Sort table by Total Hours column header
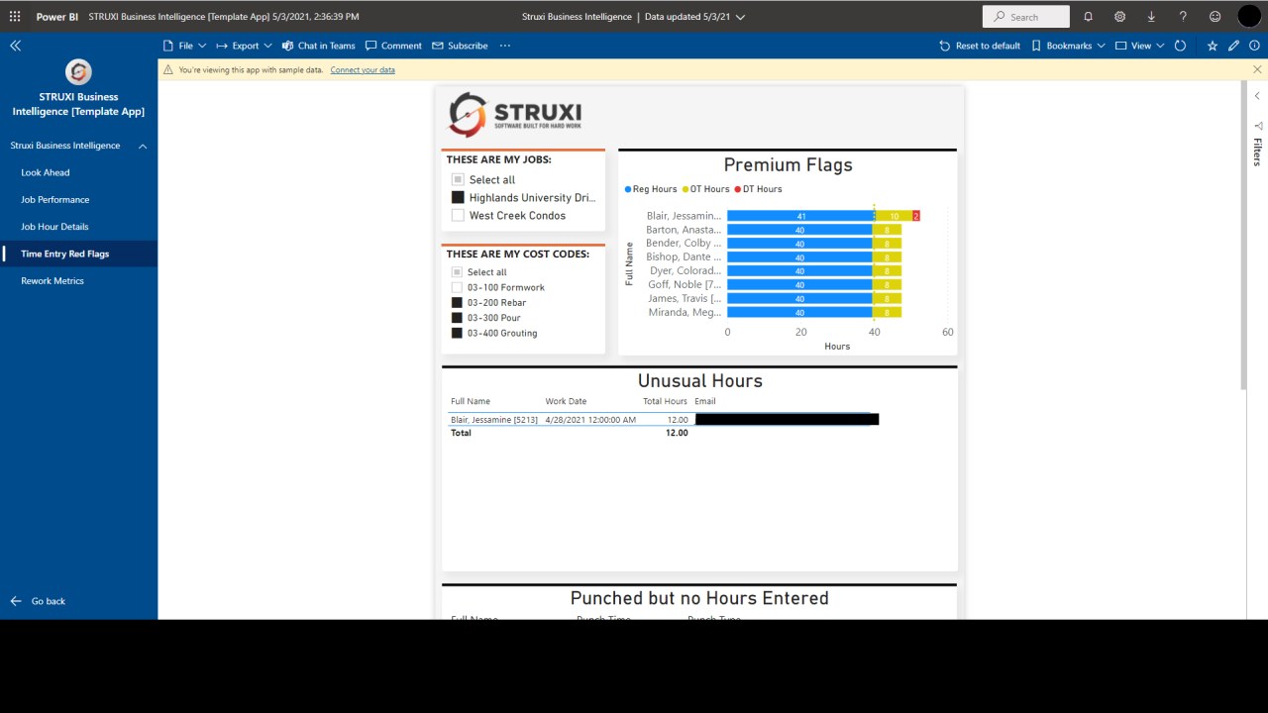The width and height of the screenshot is (1268, 713). pyautogui.click(x=665, y=401)
